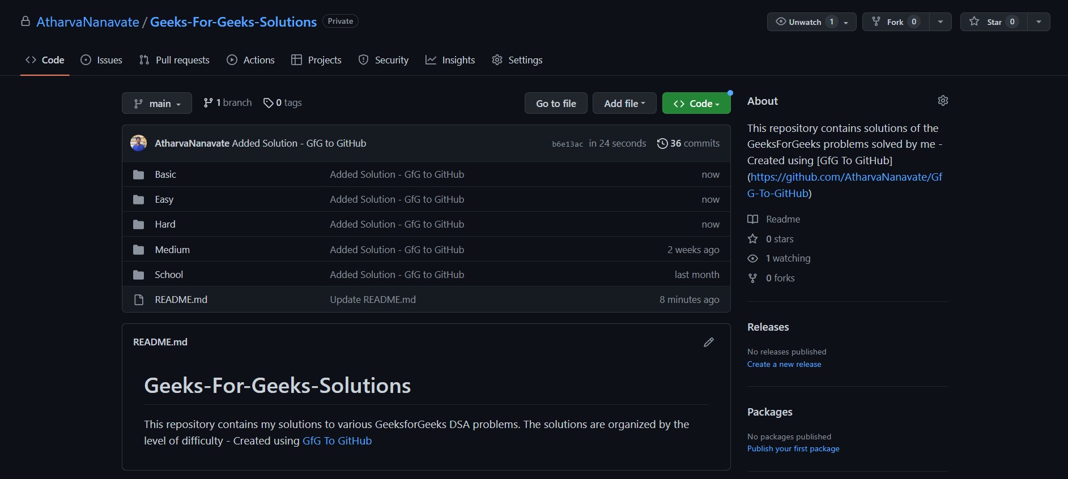1068x479 pixels.
Task: Click Medium folder's commit message
Action: (397, 250)
